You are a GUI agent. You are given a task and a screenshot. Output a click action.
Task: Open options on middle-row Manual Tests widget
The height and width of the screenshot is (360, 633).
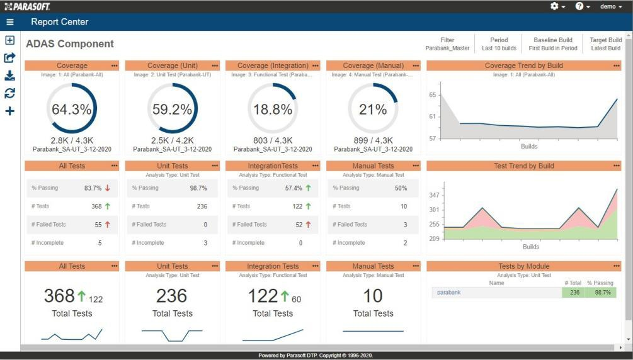[x=416, y=166]
